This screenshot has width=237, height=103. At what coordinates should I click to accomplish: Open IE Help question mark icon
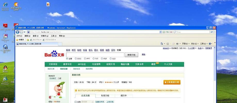pos(210,44)
